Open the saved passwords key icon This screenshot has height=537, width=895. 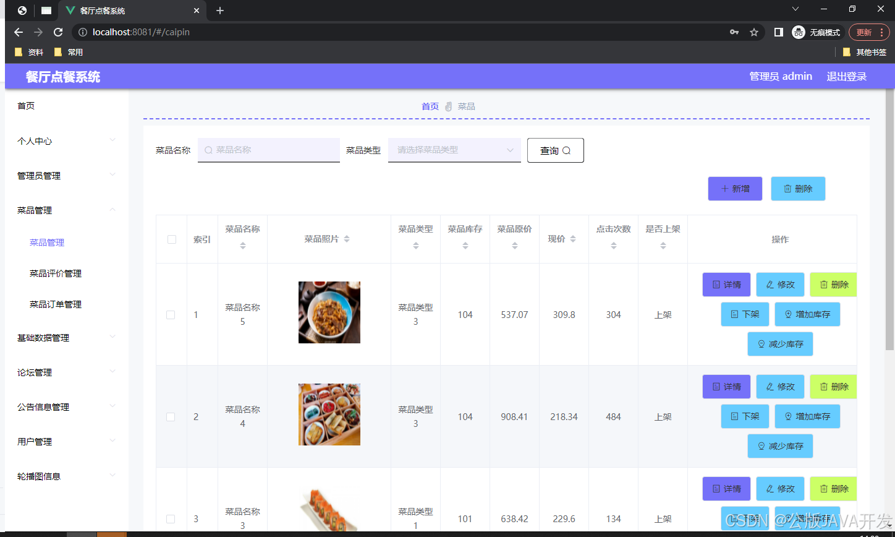pos(734,32)
